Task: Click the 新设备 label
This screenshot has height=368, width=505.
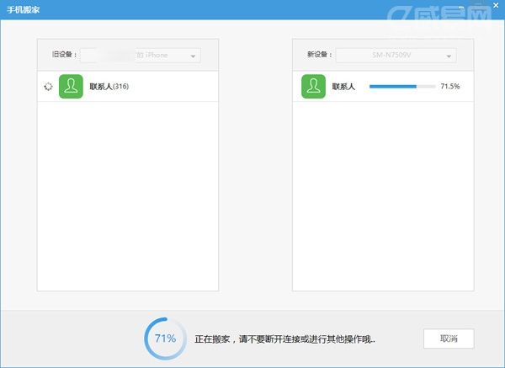Action: coord(320,56)
